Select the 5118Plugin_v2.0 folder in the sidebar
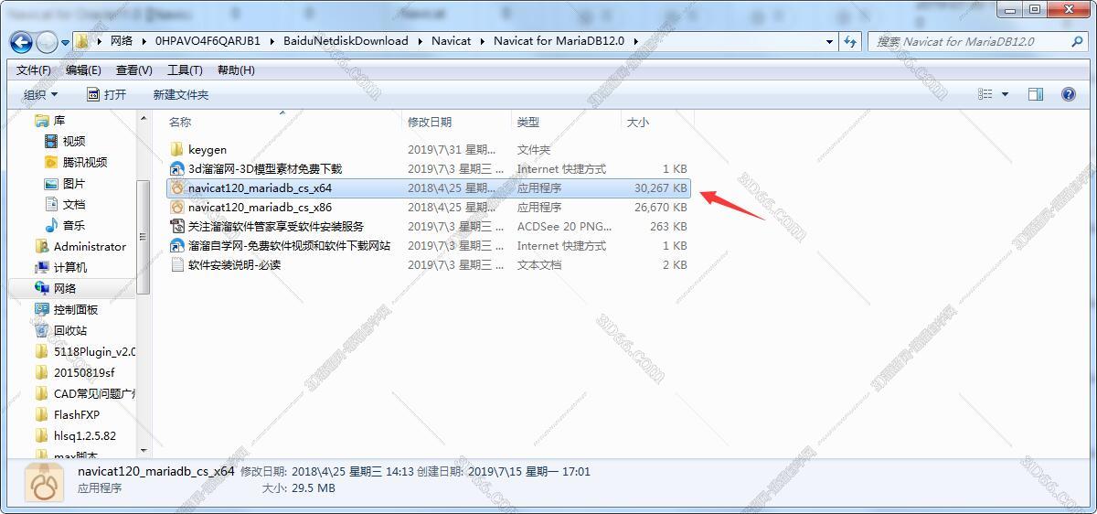 [94, 351]
